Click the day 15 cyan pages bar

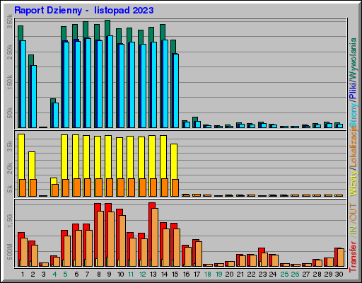176,91
